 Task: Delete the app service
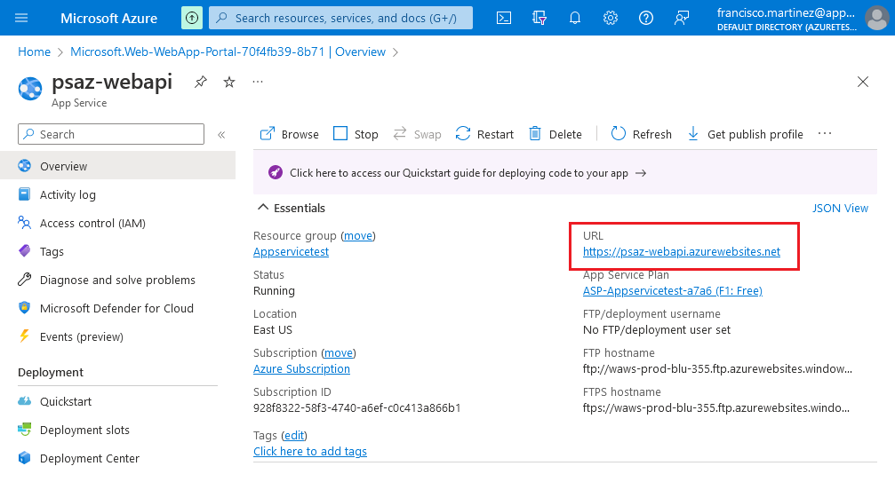pos(555,134)
